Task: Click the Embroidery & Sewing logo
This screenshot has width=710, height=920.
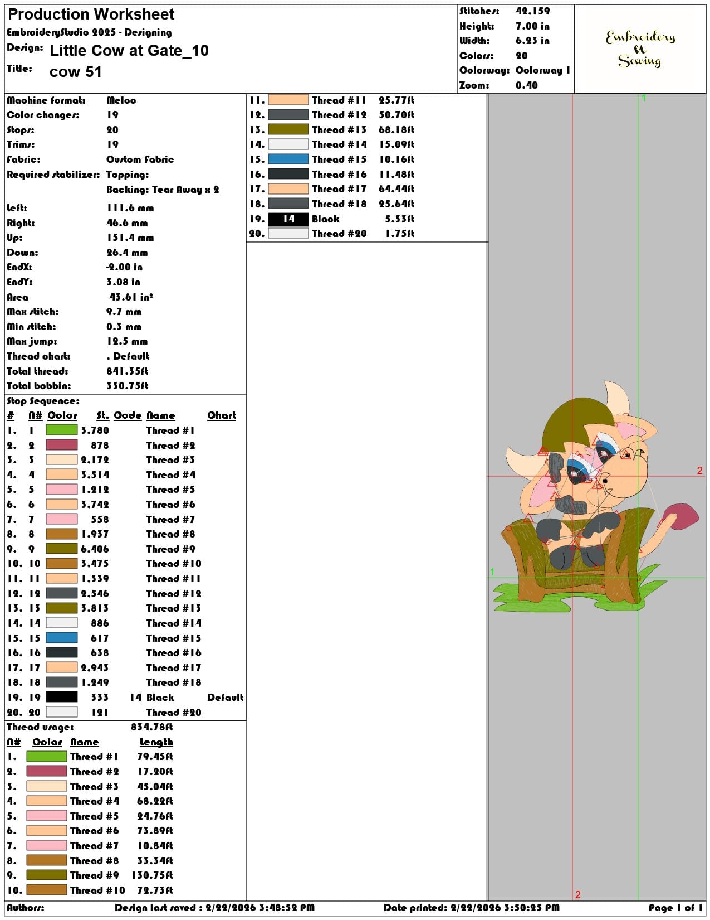Action: tap(640, 49)
